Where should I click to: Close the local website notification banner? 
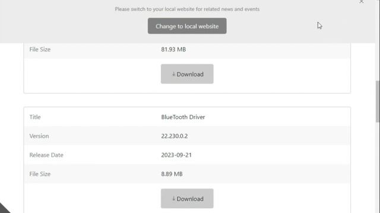tap(362, 2)
